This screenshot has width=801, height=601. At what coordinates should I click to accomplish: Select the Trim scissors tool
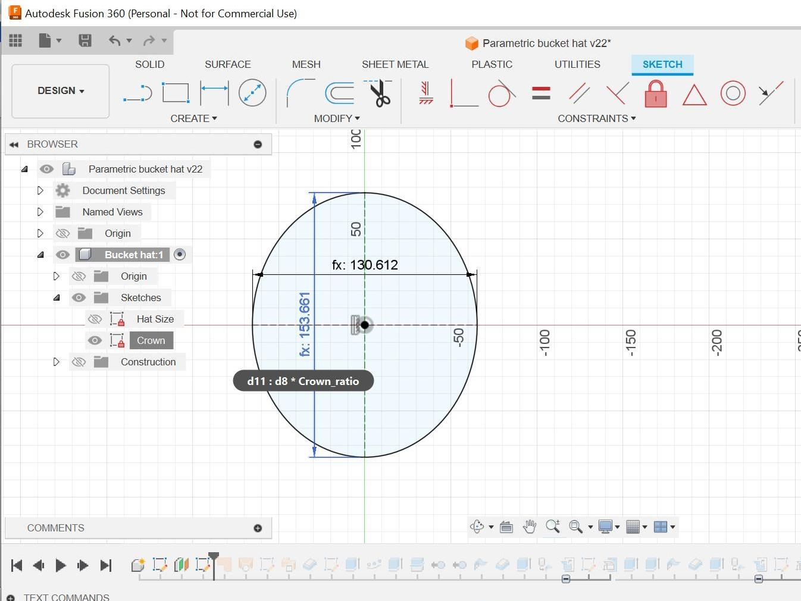click(x=378, y=93)
